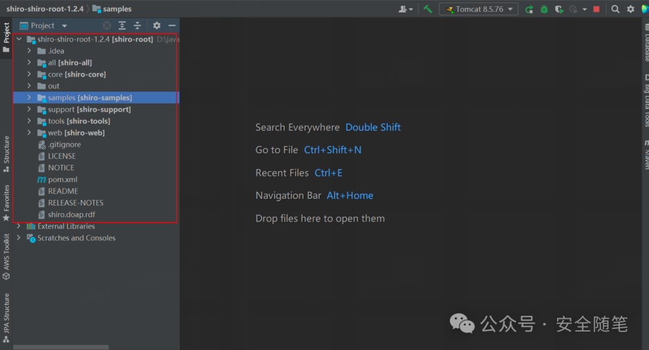Viewport: 649px width, 350px height.
Task: Expand the all [shiro-all] module
Action: [29, 62]
